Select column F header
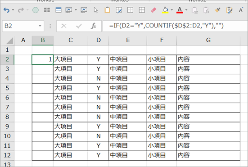248x167 pixels. (x=162, y=41)
